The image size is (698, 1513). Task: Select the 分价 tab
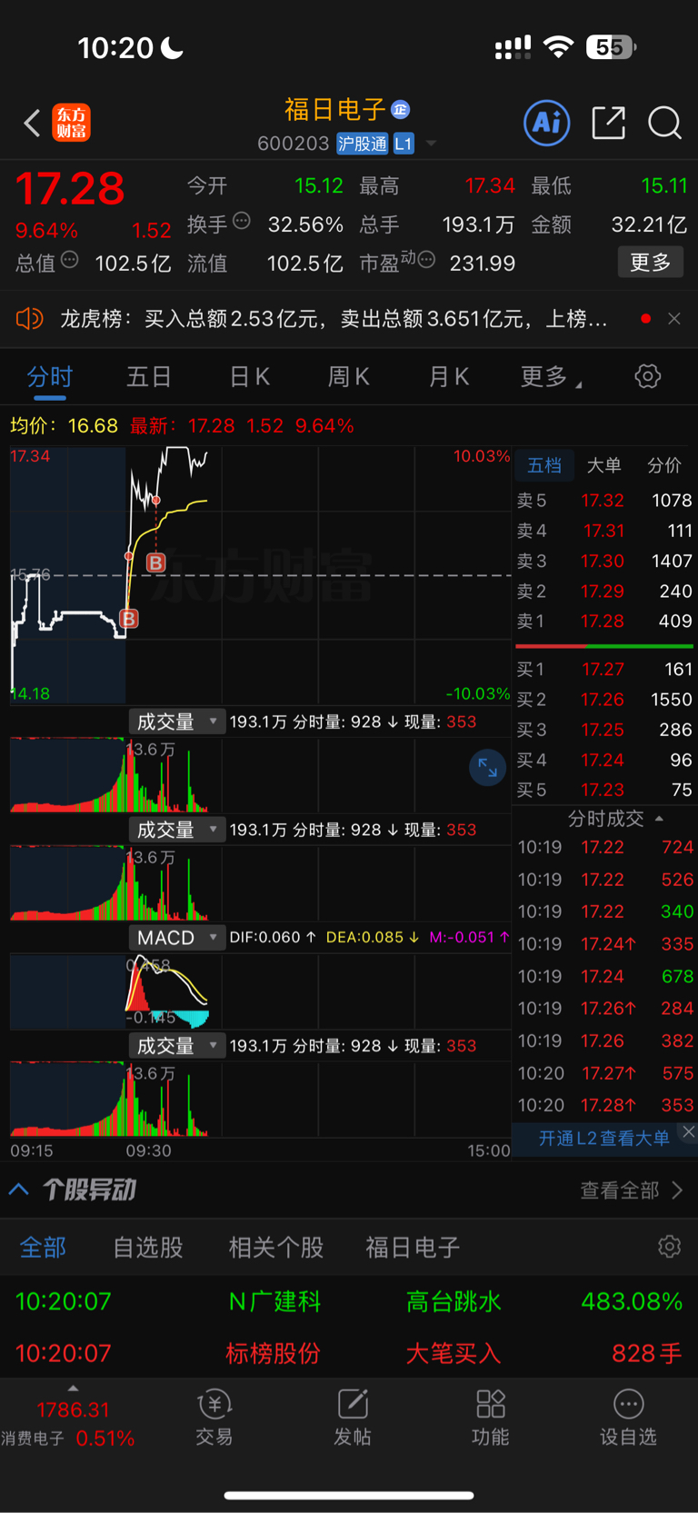pyautogui.click(x=664, y=466)
